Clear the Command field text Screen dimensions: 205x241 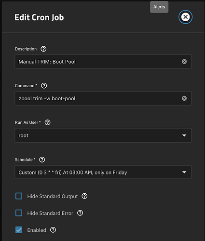point(184,98)
